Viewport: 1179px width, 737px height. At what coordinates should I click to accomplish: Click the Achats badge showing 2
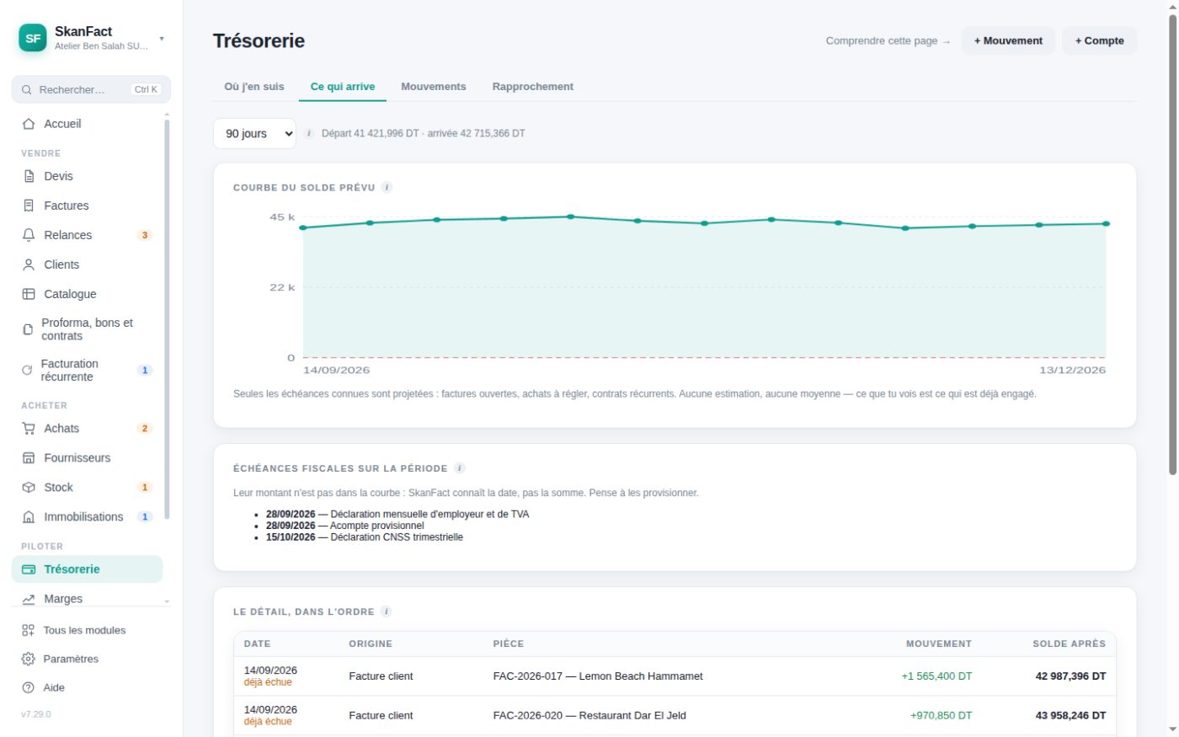pos(145,429)
